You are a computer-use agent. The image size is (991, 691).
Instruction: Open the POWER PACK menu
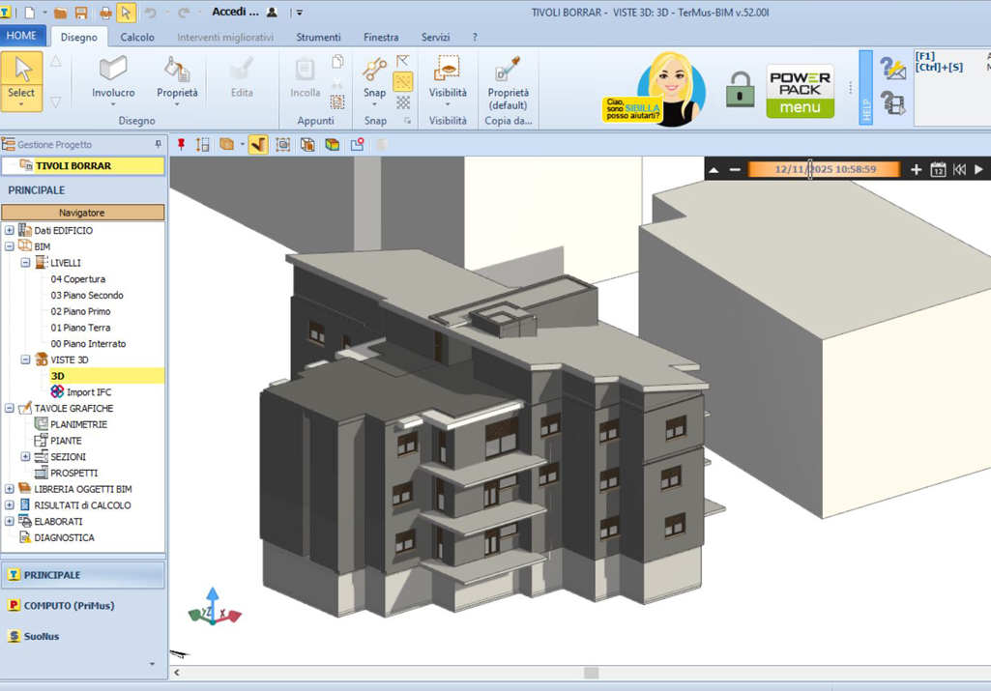pos(801,91)
